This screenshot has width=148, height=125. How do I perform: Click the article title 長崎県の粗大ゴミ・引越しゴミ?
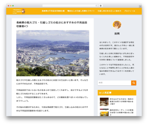52,24
